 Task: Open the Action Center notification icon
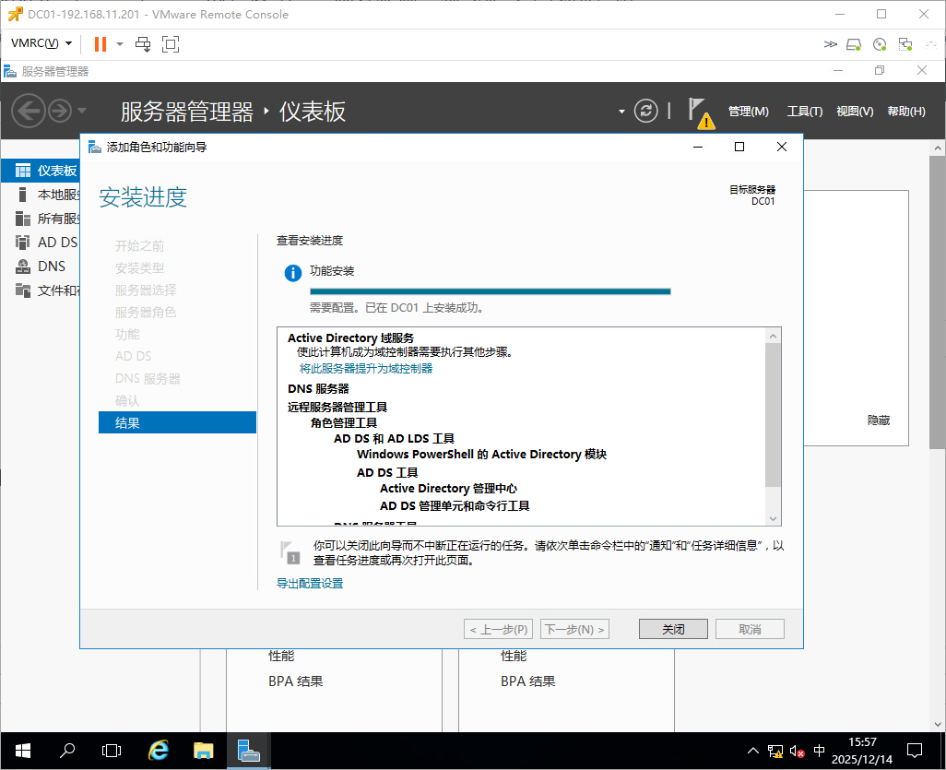915,751
